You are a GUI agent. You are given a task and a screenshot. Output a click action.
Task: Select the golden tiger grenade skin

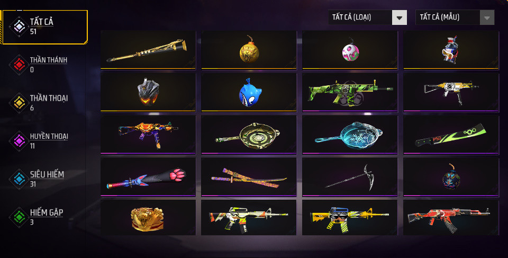click(249, 50)
